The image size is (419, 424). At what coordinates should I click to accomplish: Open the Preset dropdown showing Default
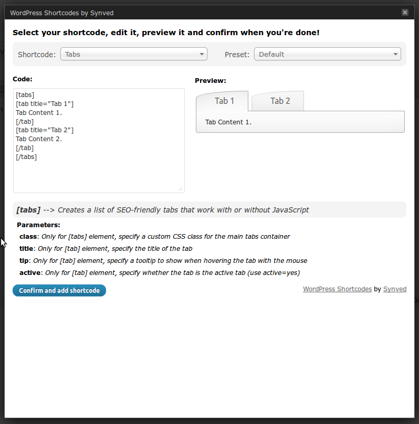pyautogui.click(x=327, y=54)
